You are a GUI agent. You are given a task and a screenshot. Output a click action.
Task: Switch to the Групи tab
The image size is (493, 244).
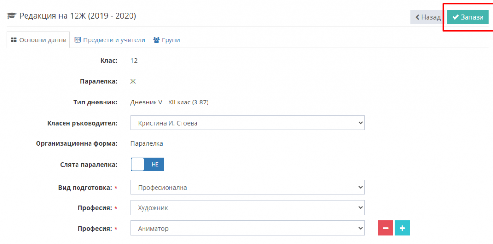[x=166, y=40]
